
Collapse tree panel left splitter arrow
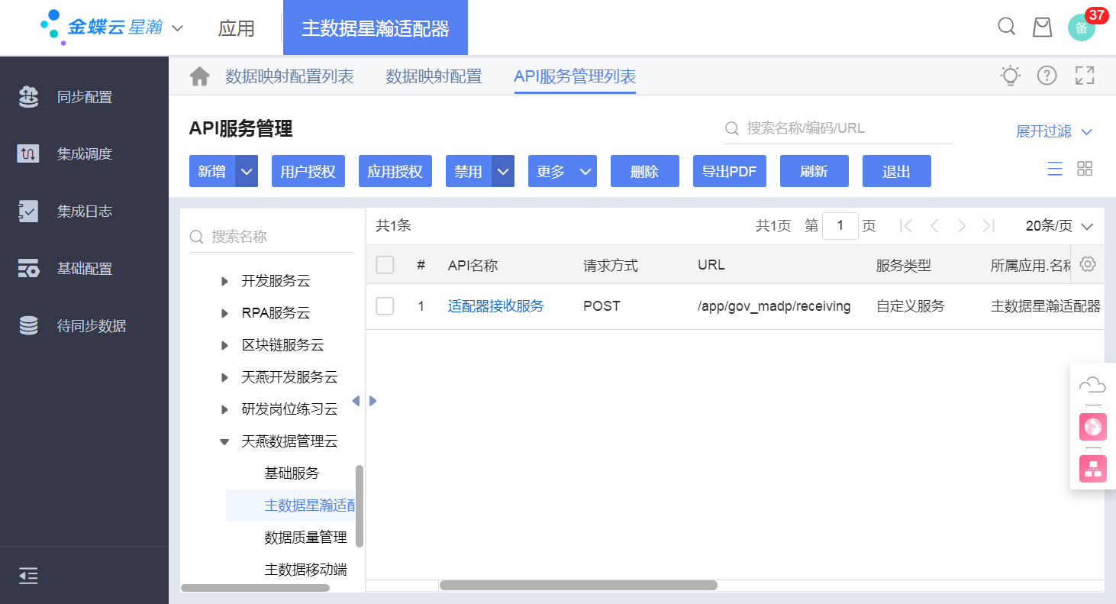(356, 401)
